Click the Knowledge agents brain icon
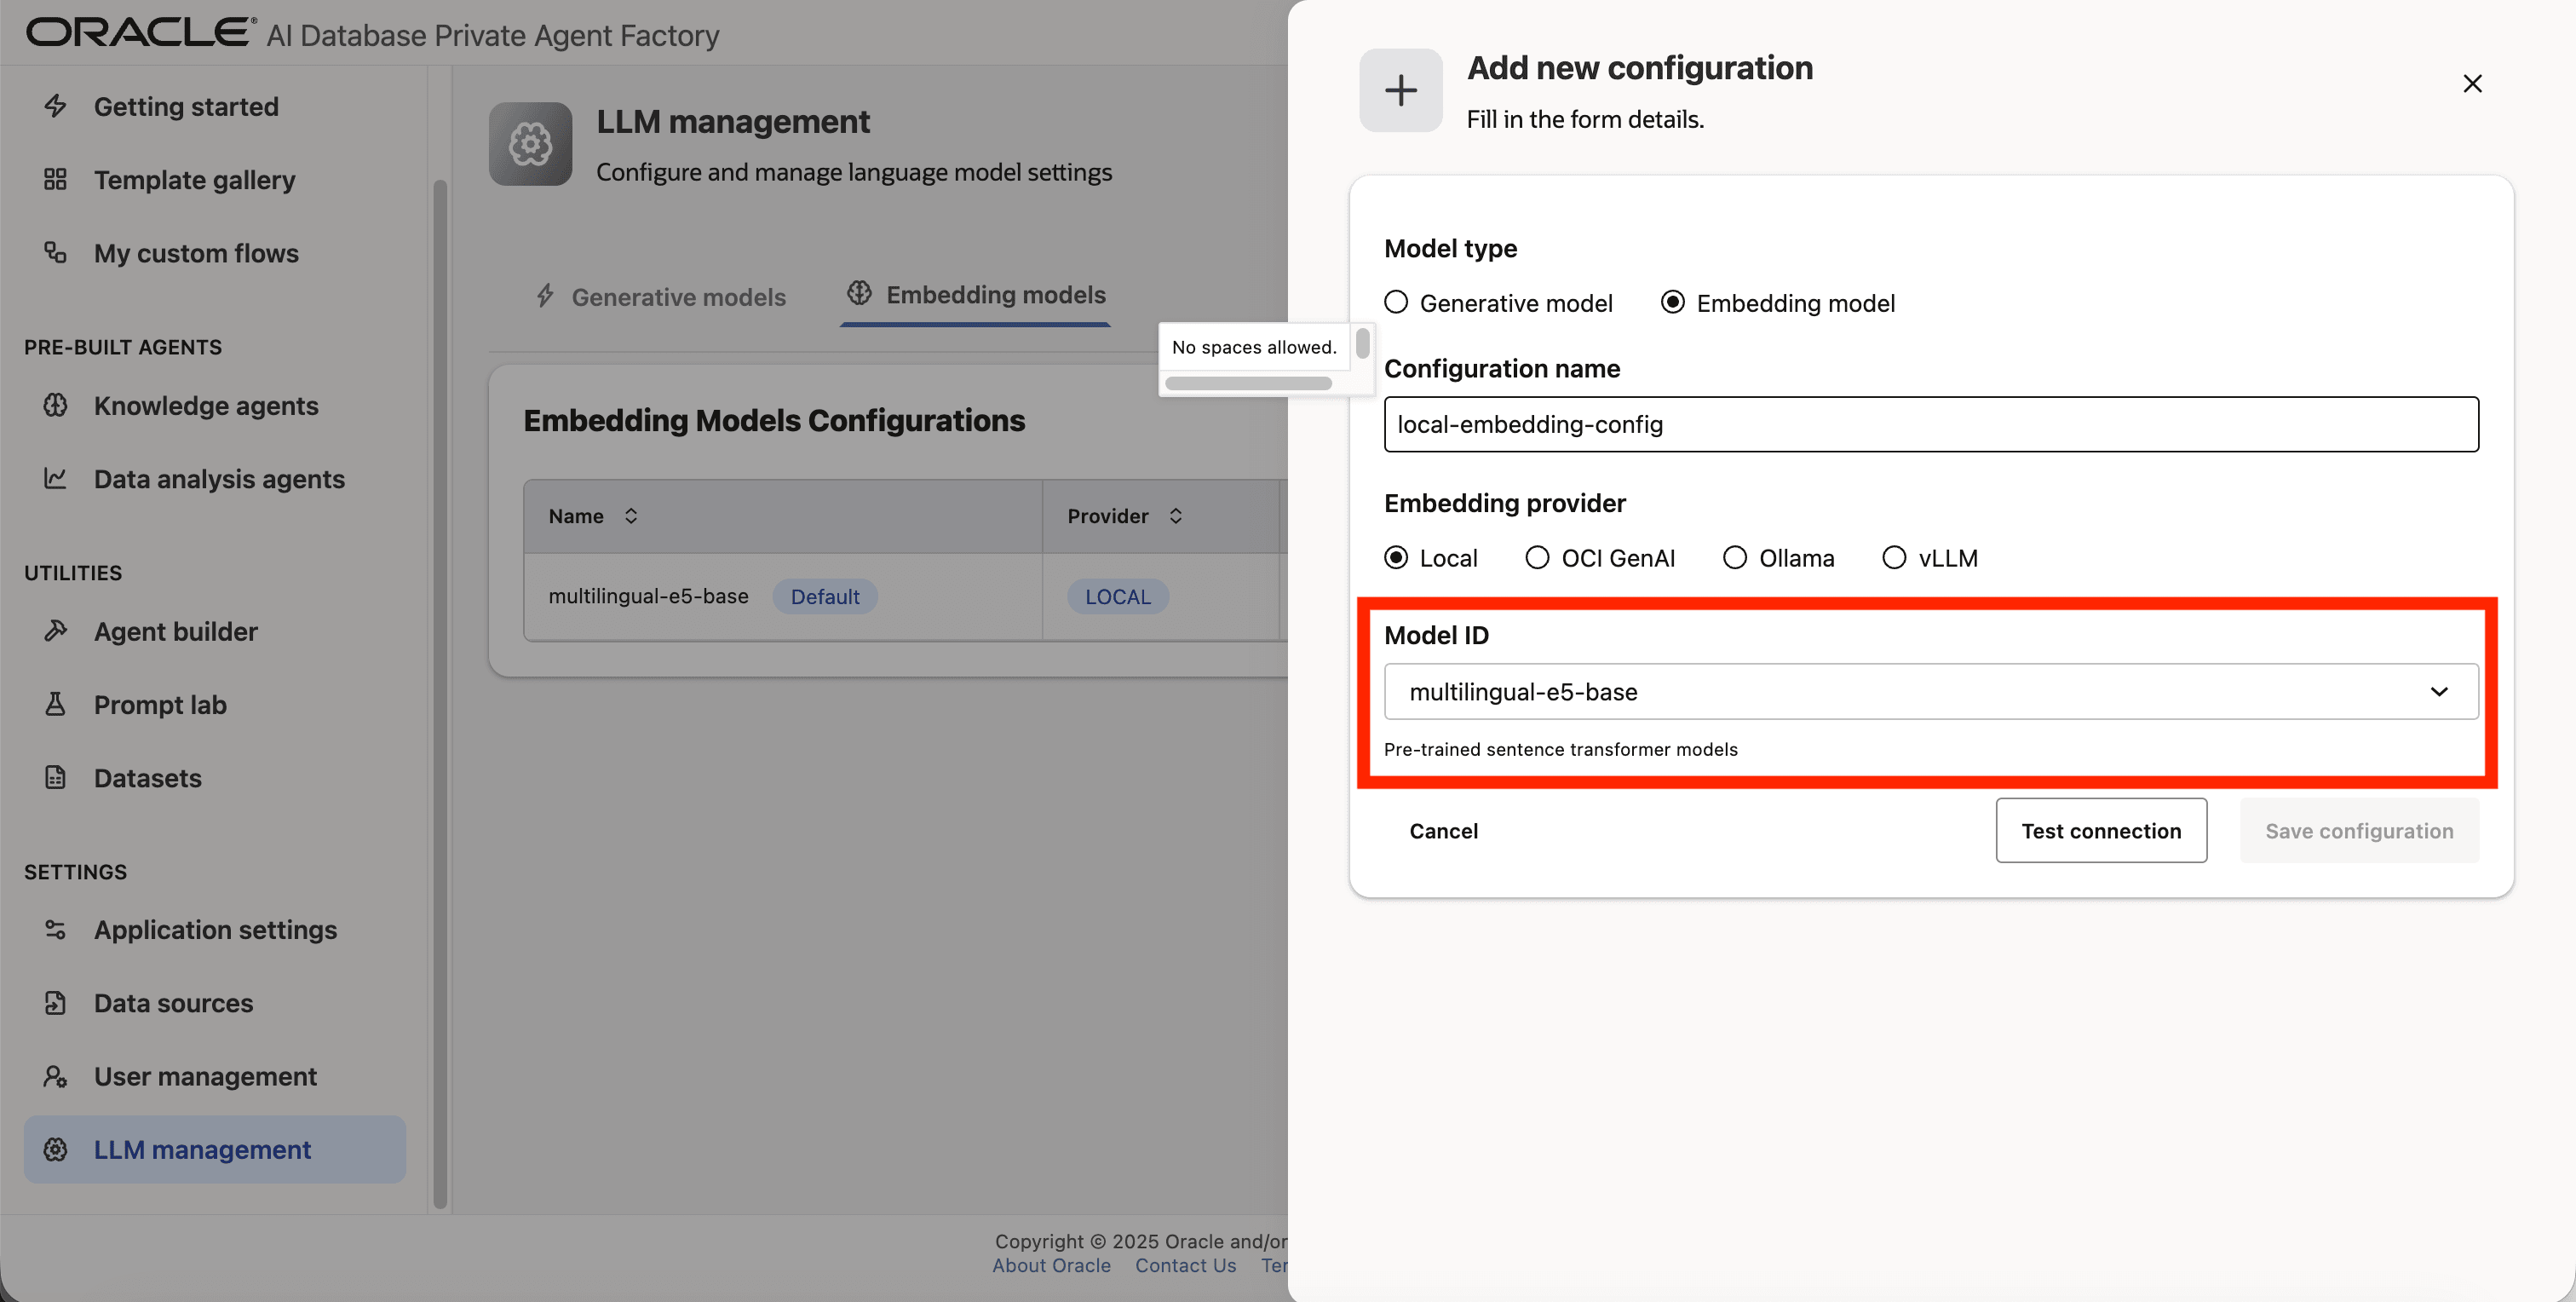This screenshot has height=1302, width=2576. coord(56,406)
